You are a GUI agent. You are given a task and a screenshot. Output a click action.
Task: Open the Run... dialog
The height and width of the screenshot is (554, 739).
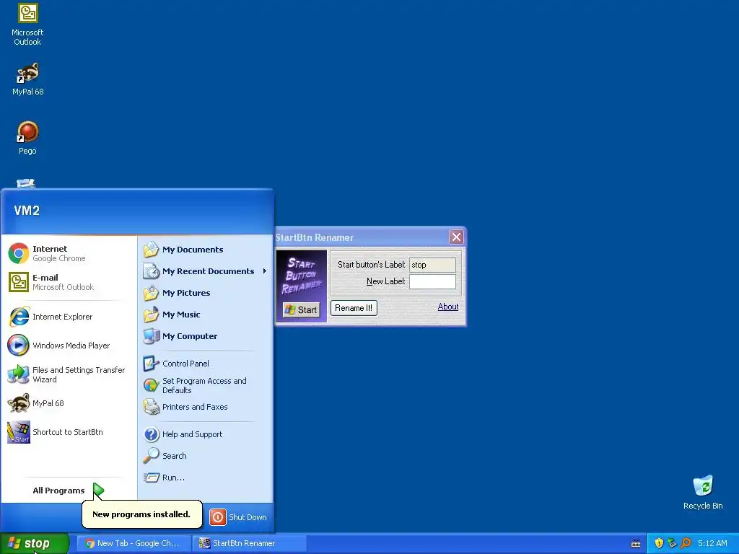pyautogui.click(x=205, y=478)
